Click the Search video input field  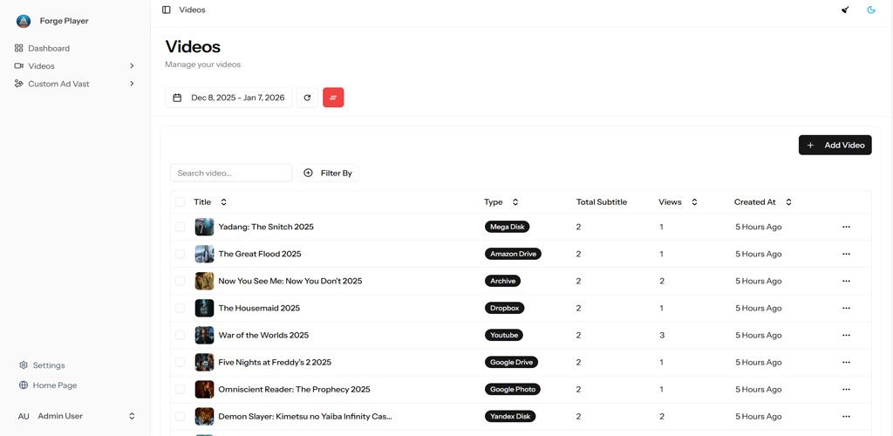(231, 173)
